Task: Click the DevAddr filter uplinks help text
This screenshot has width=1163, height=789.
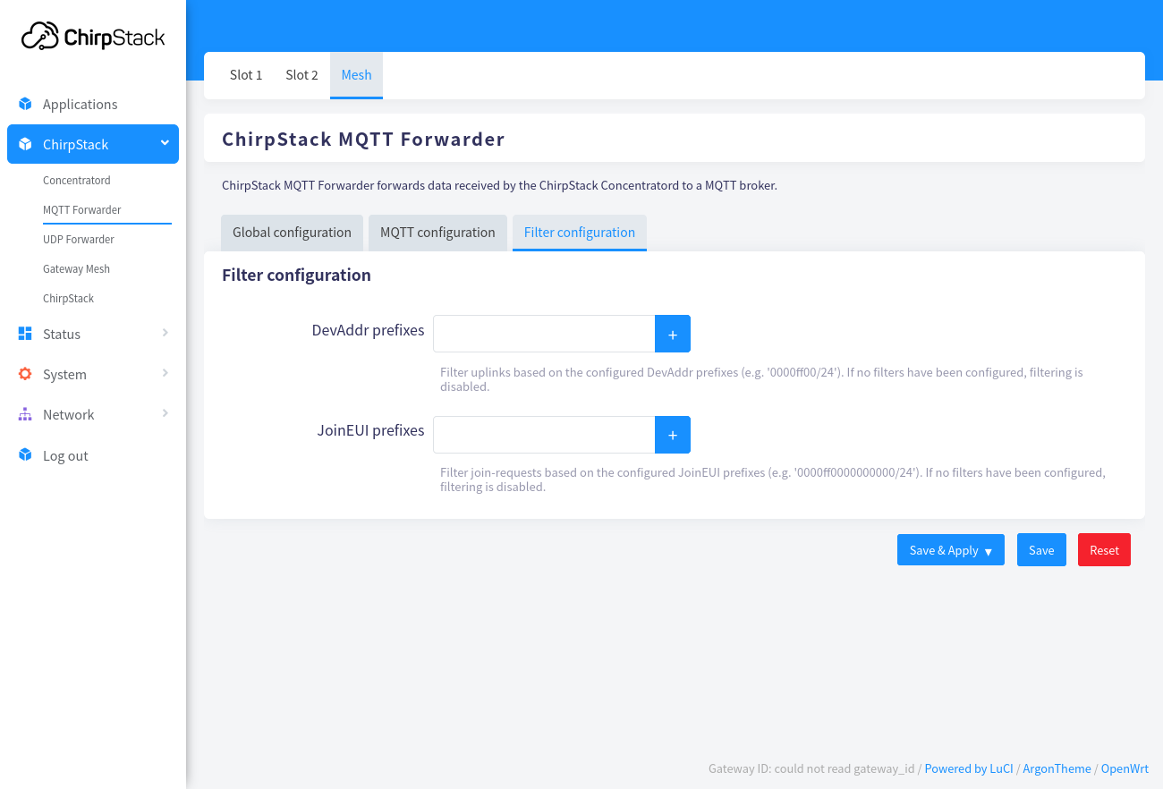Action: [x=761, y=379]
